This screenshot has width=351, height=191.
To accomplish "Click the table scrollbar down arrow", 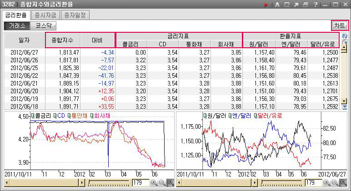I will coord(344,101).
